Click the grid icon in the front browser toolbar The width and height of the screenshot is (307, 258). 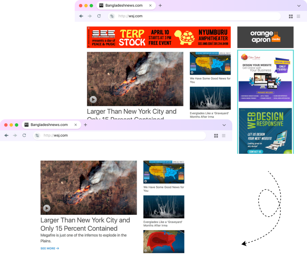[x=216, y=135]
